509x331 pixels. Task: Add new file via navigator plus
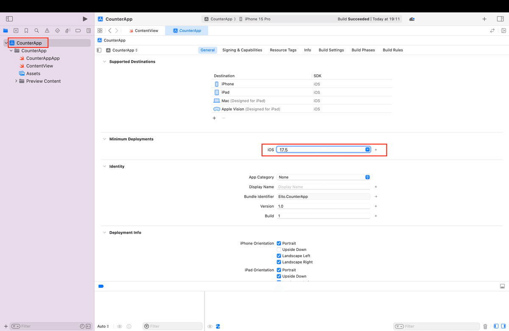(6, 326)
